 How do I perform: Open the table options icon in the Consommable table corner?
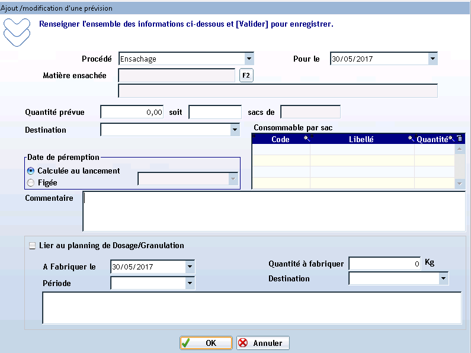click(x=459, y=139)
